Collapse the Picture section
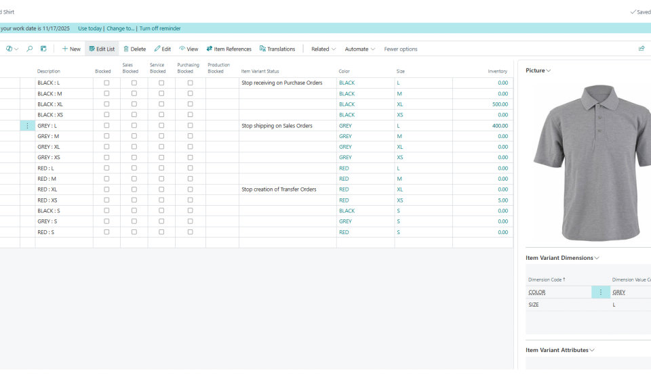 click(x=538, y=70)
